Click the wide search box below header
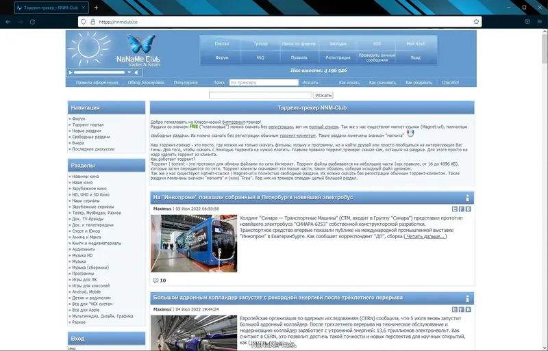This screenshot has height=351, width=548. pyautogui.click(x=260, y=95)
